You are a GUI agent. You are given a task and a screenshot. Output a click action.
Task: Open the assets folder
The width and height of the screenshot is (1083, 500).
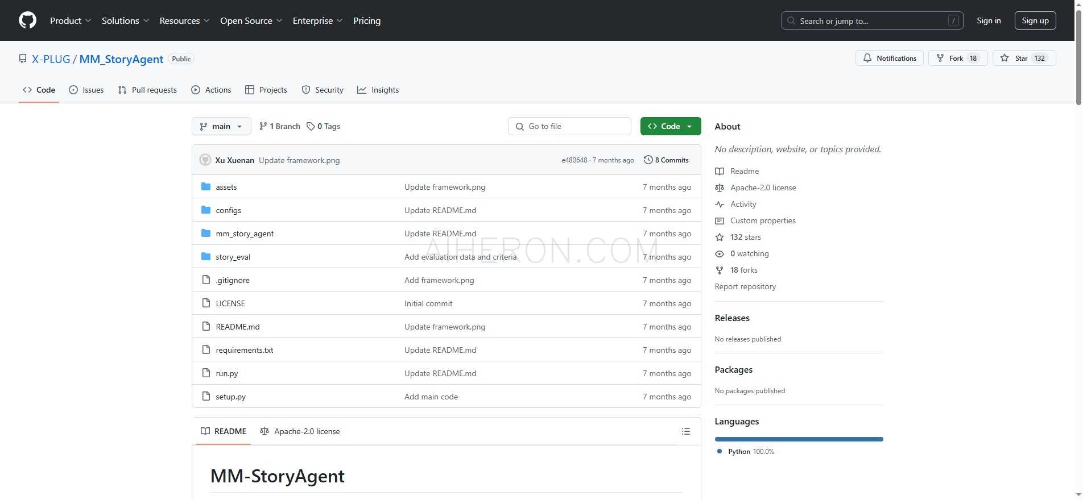(x=226, y=187)
